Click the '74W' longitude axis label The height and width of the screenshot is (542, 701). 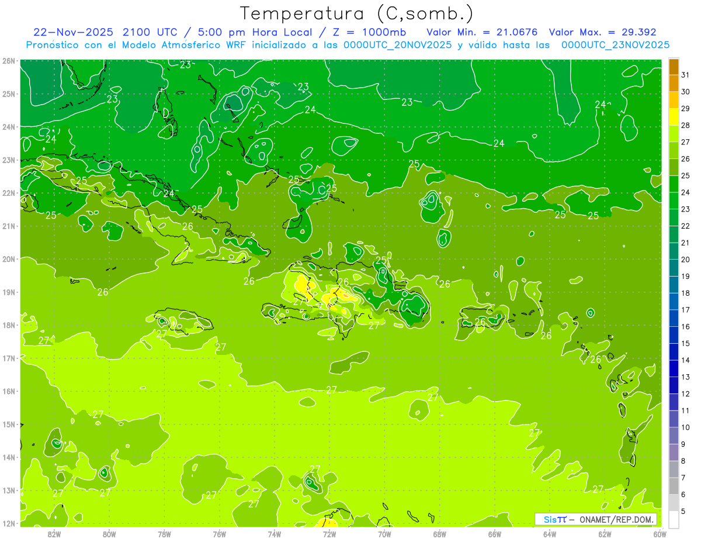pos(275,534)
